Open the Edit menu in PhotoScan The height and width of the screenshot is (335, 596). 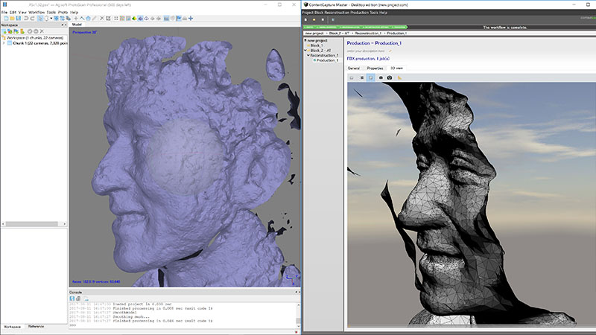click(x=13, y=13)
